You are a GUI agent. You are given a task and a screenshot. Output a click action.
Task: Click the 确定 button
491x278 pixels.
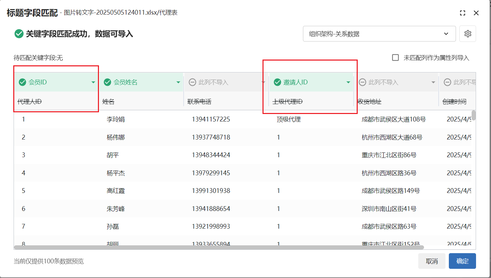click(462, 261)
